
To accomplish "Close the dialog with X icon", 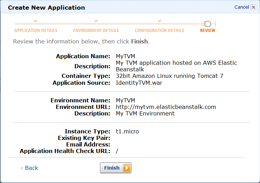I will [x=253, y=7].
